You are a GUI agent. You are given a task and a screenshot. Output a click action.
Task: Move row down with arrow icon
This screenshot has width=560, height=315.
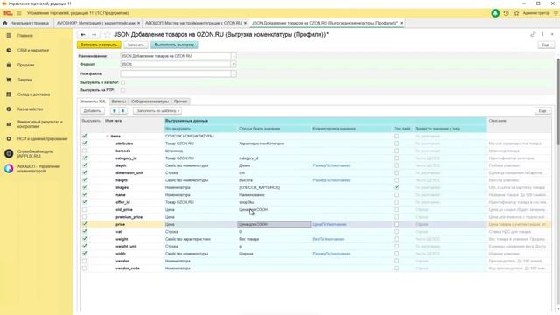pyautogui.click(x=122, y=111)
